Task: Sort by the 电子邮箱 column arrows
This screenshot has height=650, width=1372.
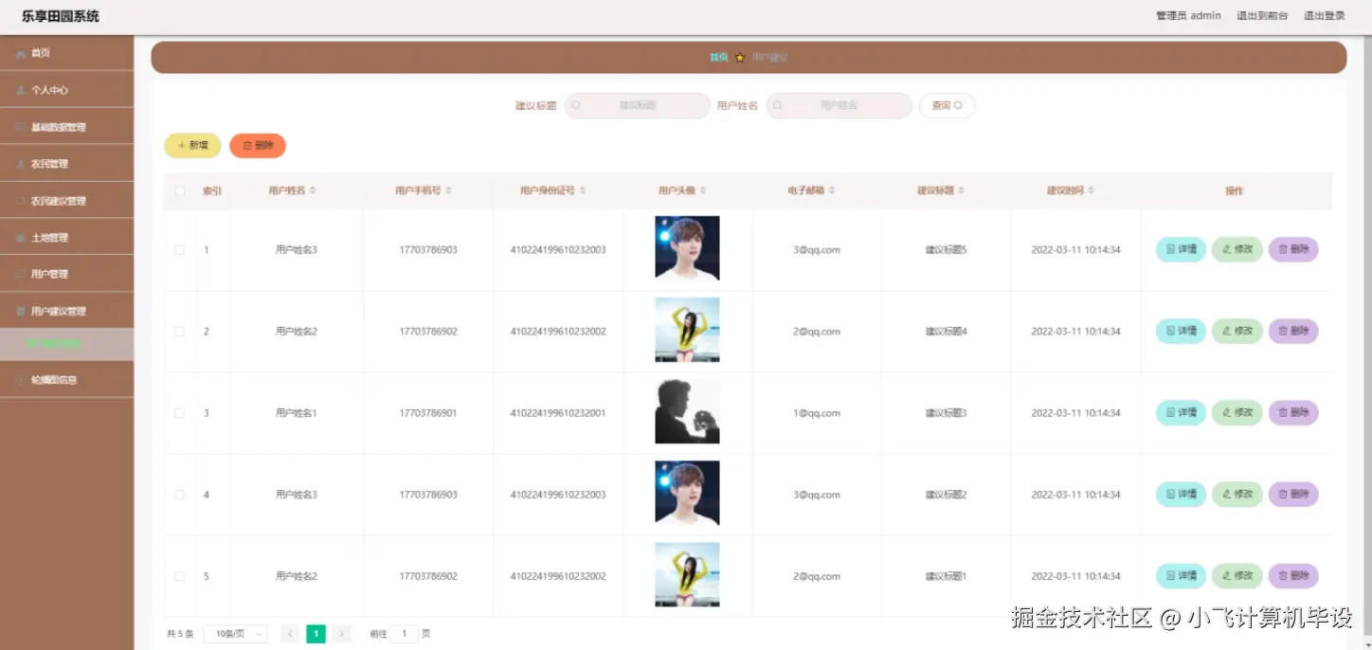Action: tap(831, 190)
